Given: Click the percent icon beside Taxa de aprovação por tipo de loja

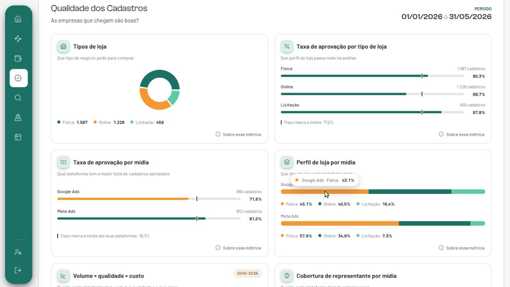Looking at the screenshot, I should coord(287,47).
